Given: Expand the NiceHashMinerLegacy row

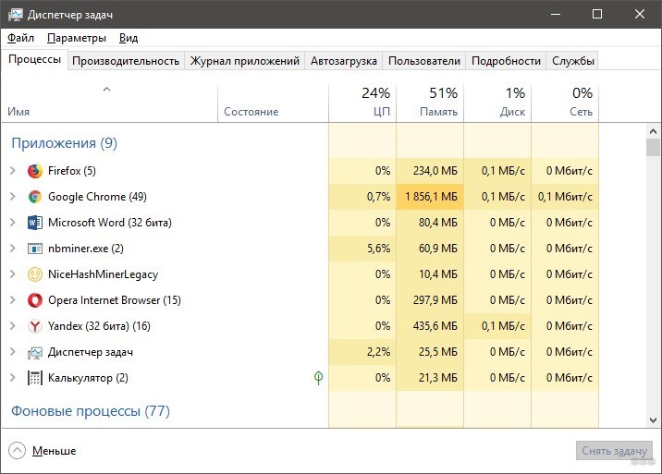Looking at the screenshot, I should (x=13, y=273).
